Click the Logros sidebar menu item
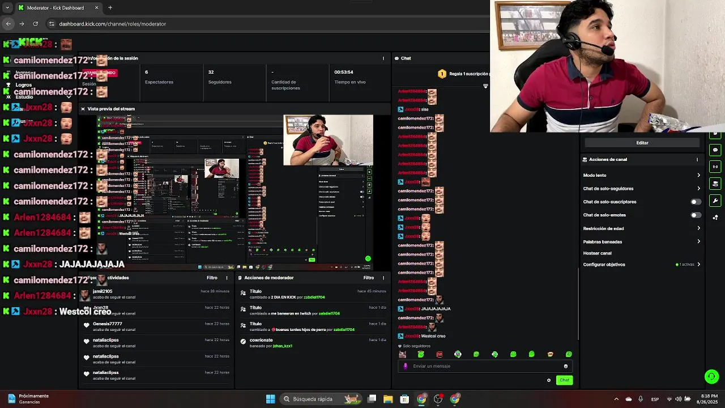Screen dimensions: 725x408 [24, 85]
